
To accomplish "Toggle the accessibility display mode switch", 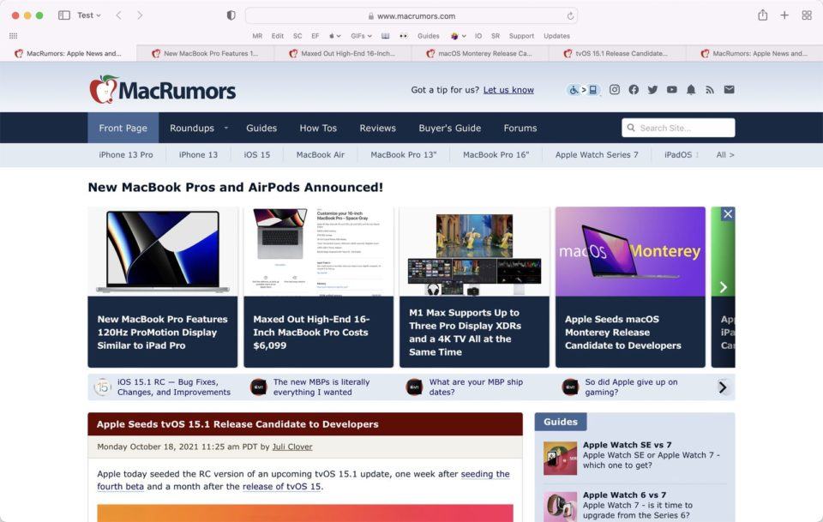I will point(581,89).
